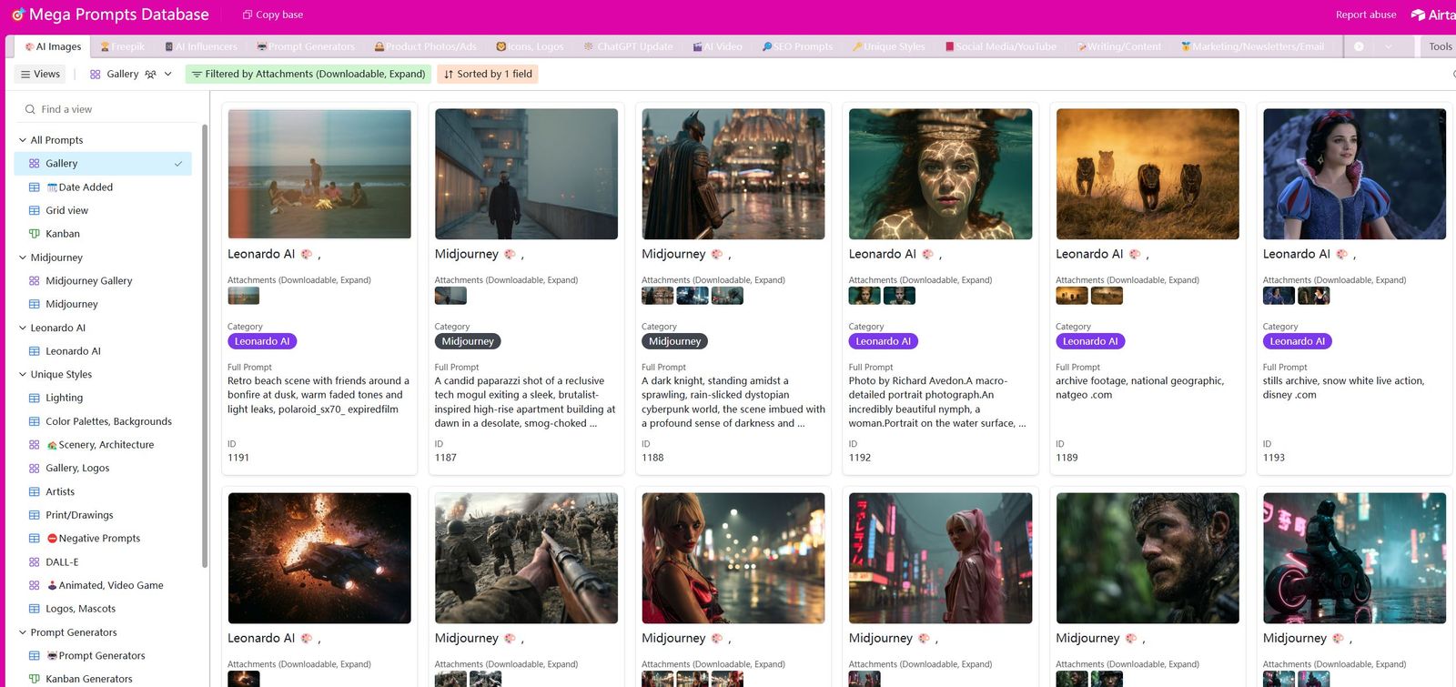Screen dimensions: 1456x687
Task: Collapse the Midjourney section
Action: point(23,258)
